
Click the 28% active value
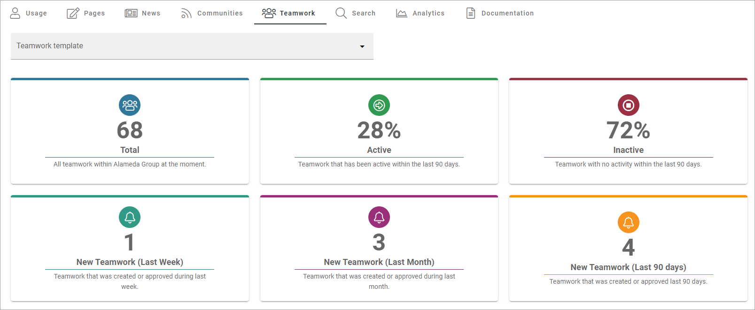click(x=379, y=130)
